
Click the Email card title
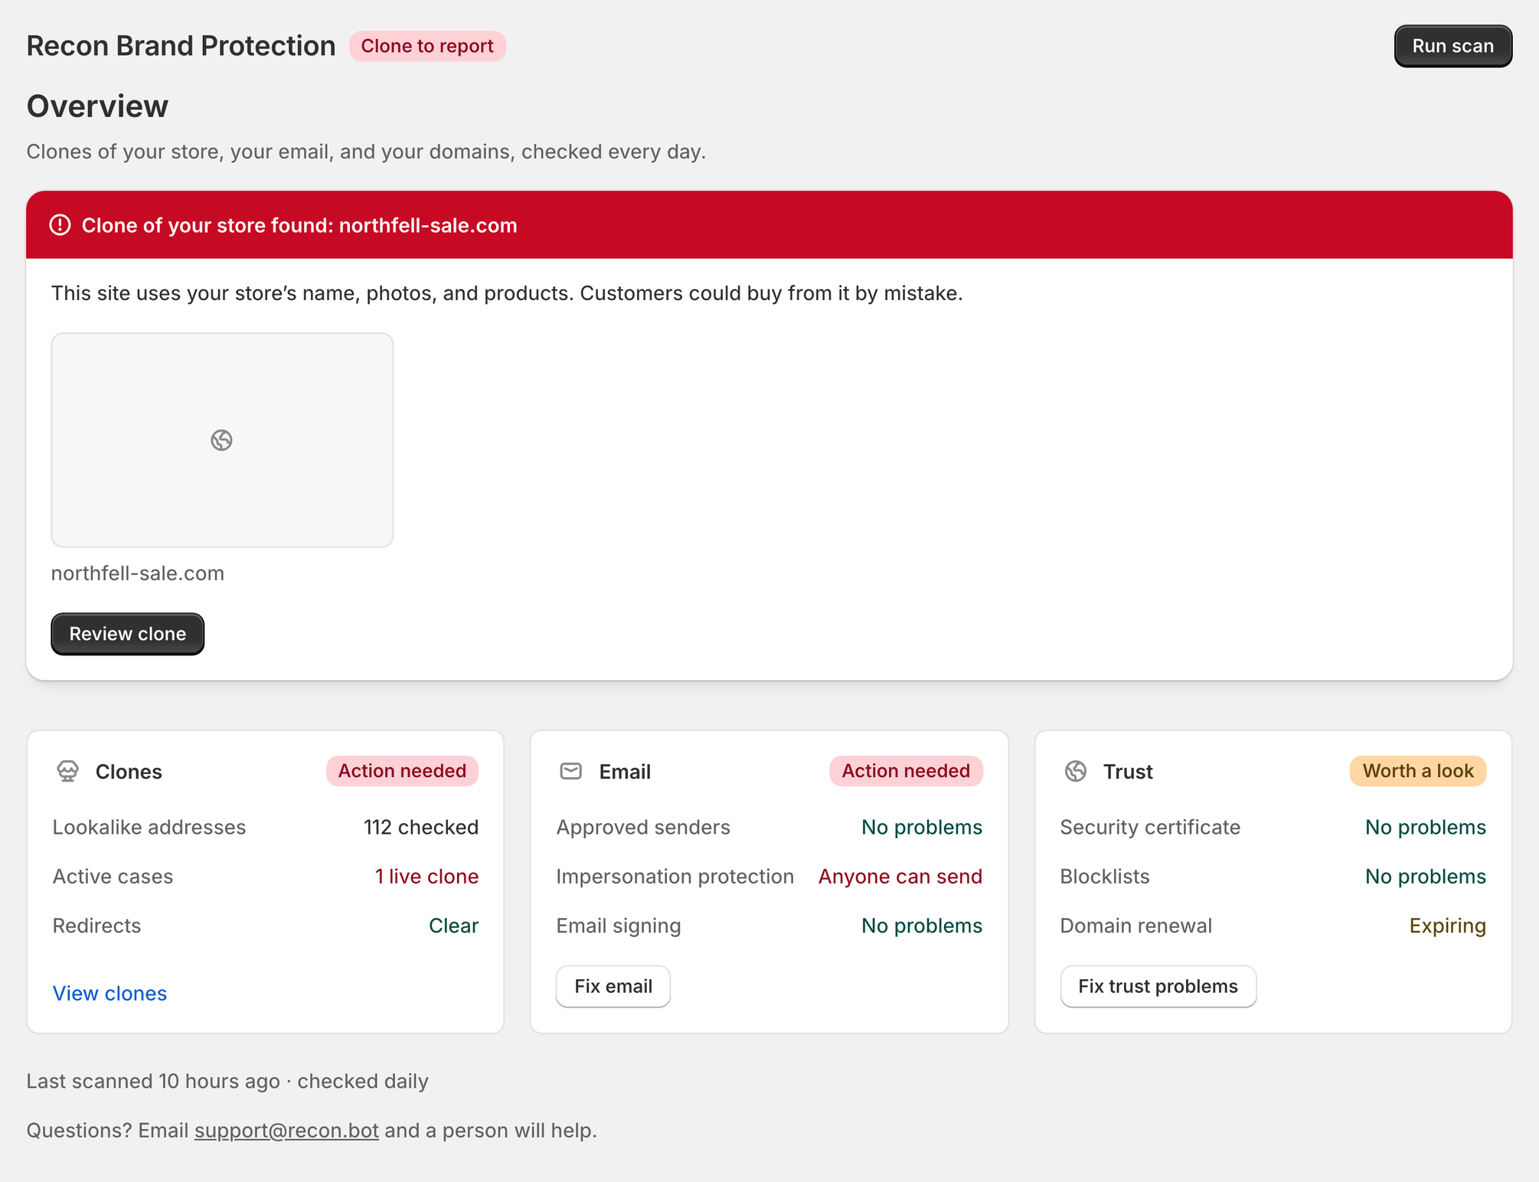click(625, 772)
